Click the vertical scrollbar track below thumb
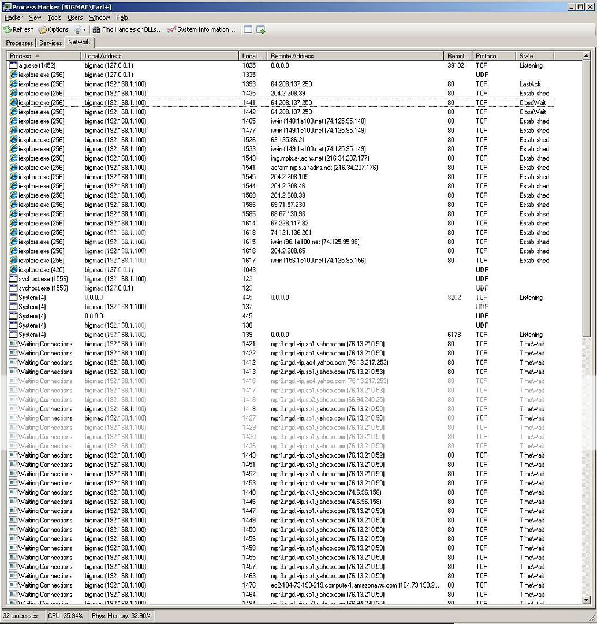 tap(586, 466)
